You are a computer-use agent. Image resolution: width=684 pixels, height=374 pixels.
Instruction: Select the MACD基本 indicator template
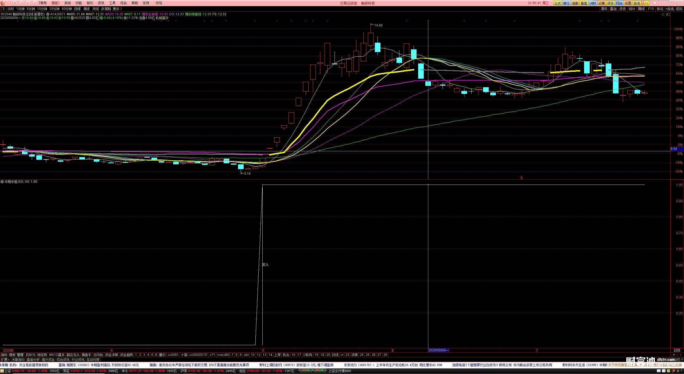(x=57, y=355)
